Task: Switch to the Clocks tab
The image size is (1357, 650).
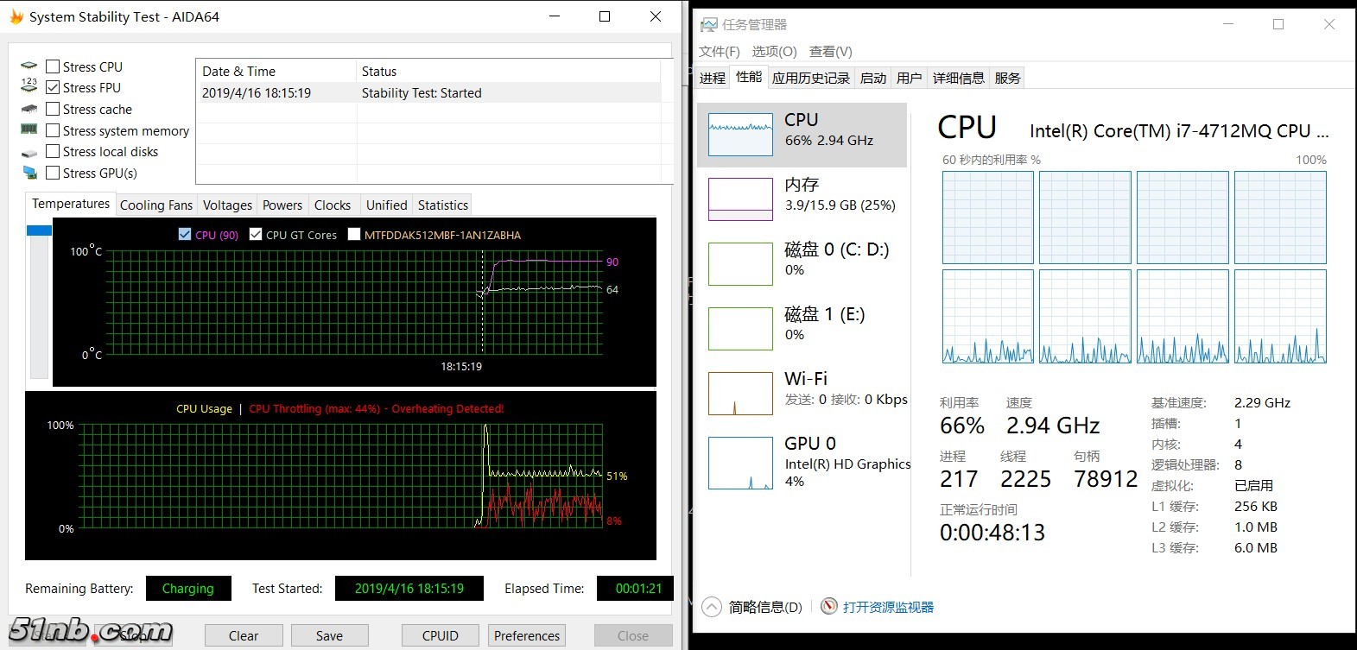Action: 333,205
